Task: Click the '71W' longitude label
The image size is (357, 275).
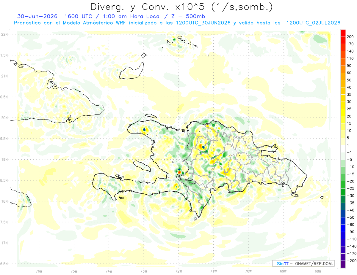Action: [x=213, y=271]
